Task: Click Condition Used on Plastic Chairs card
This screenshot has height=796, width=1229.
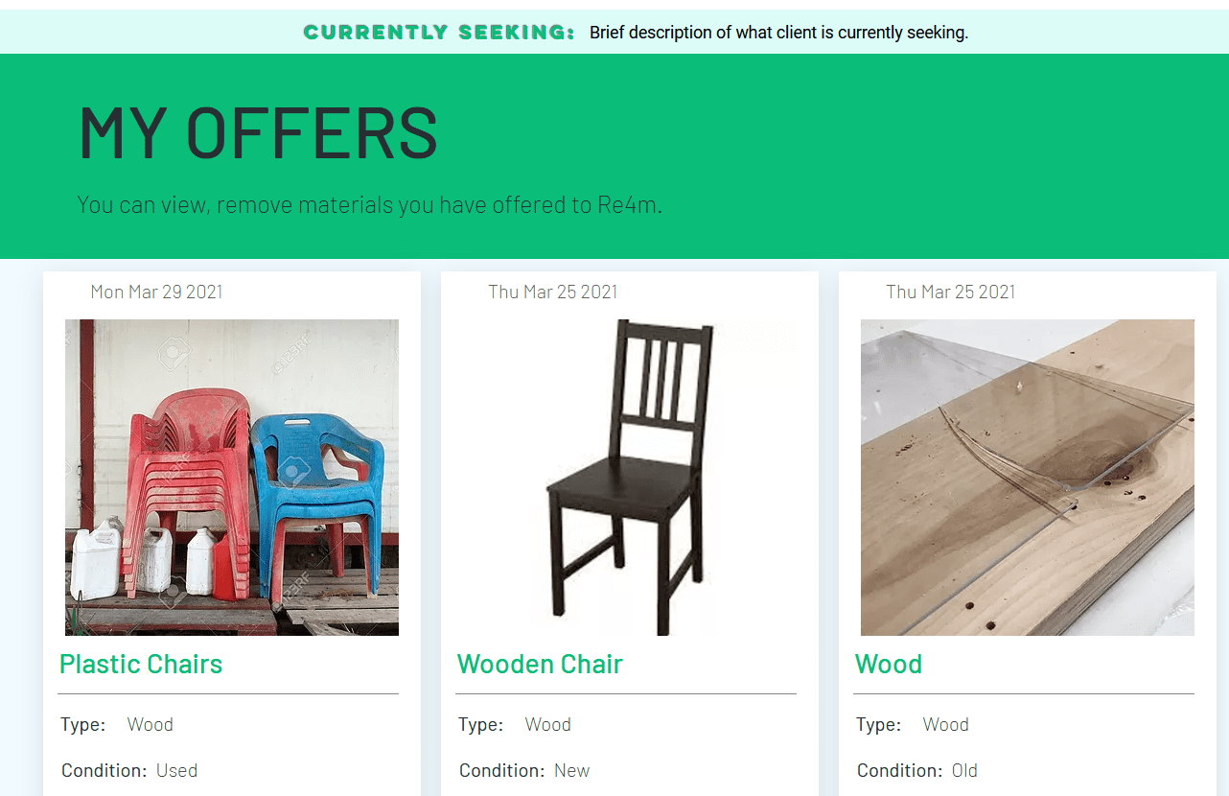Action: (x=129, y=770)
